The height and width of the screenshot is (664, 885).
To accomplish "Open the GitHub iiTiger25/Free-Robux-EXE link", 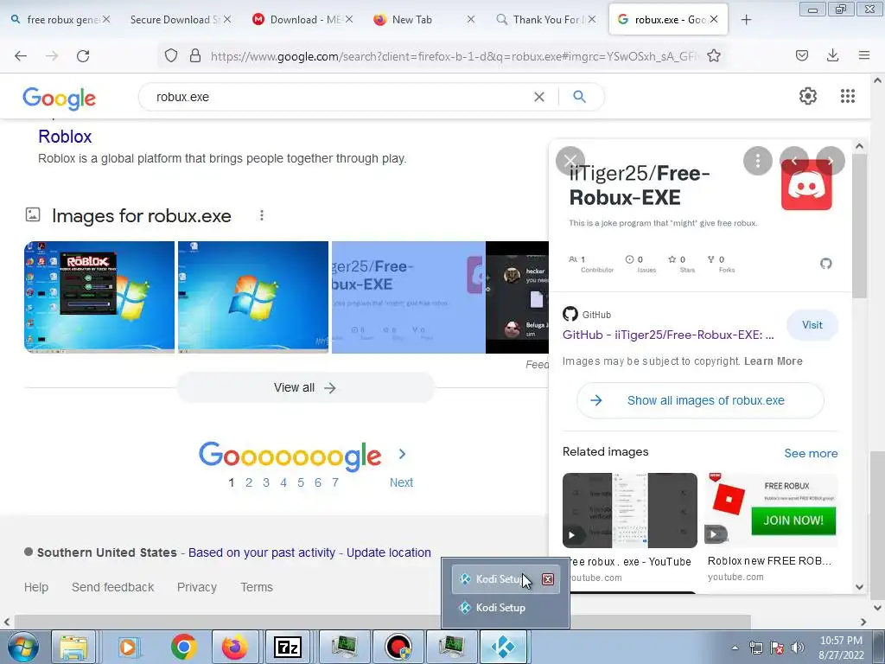I will pos(668,335).
